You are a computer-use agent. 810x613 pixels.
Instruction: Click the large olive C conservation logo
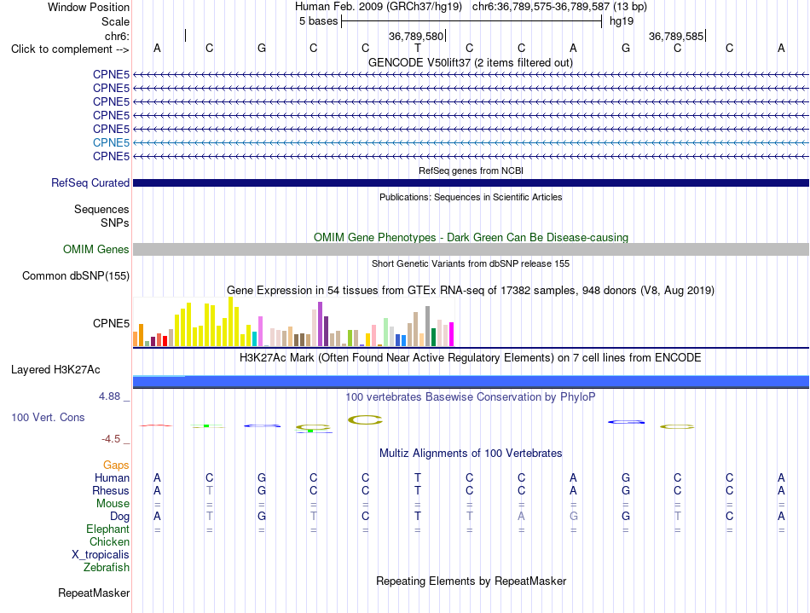pyautogui.click(x=365, y=419)
